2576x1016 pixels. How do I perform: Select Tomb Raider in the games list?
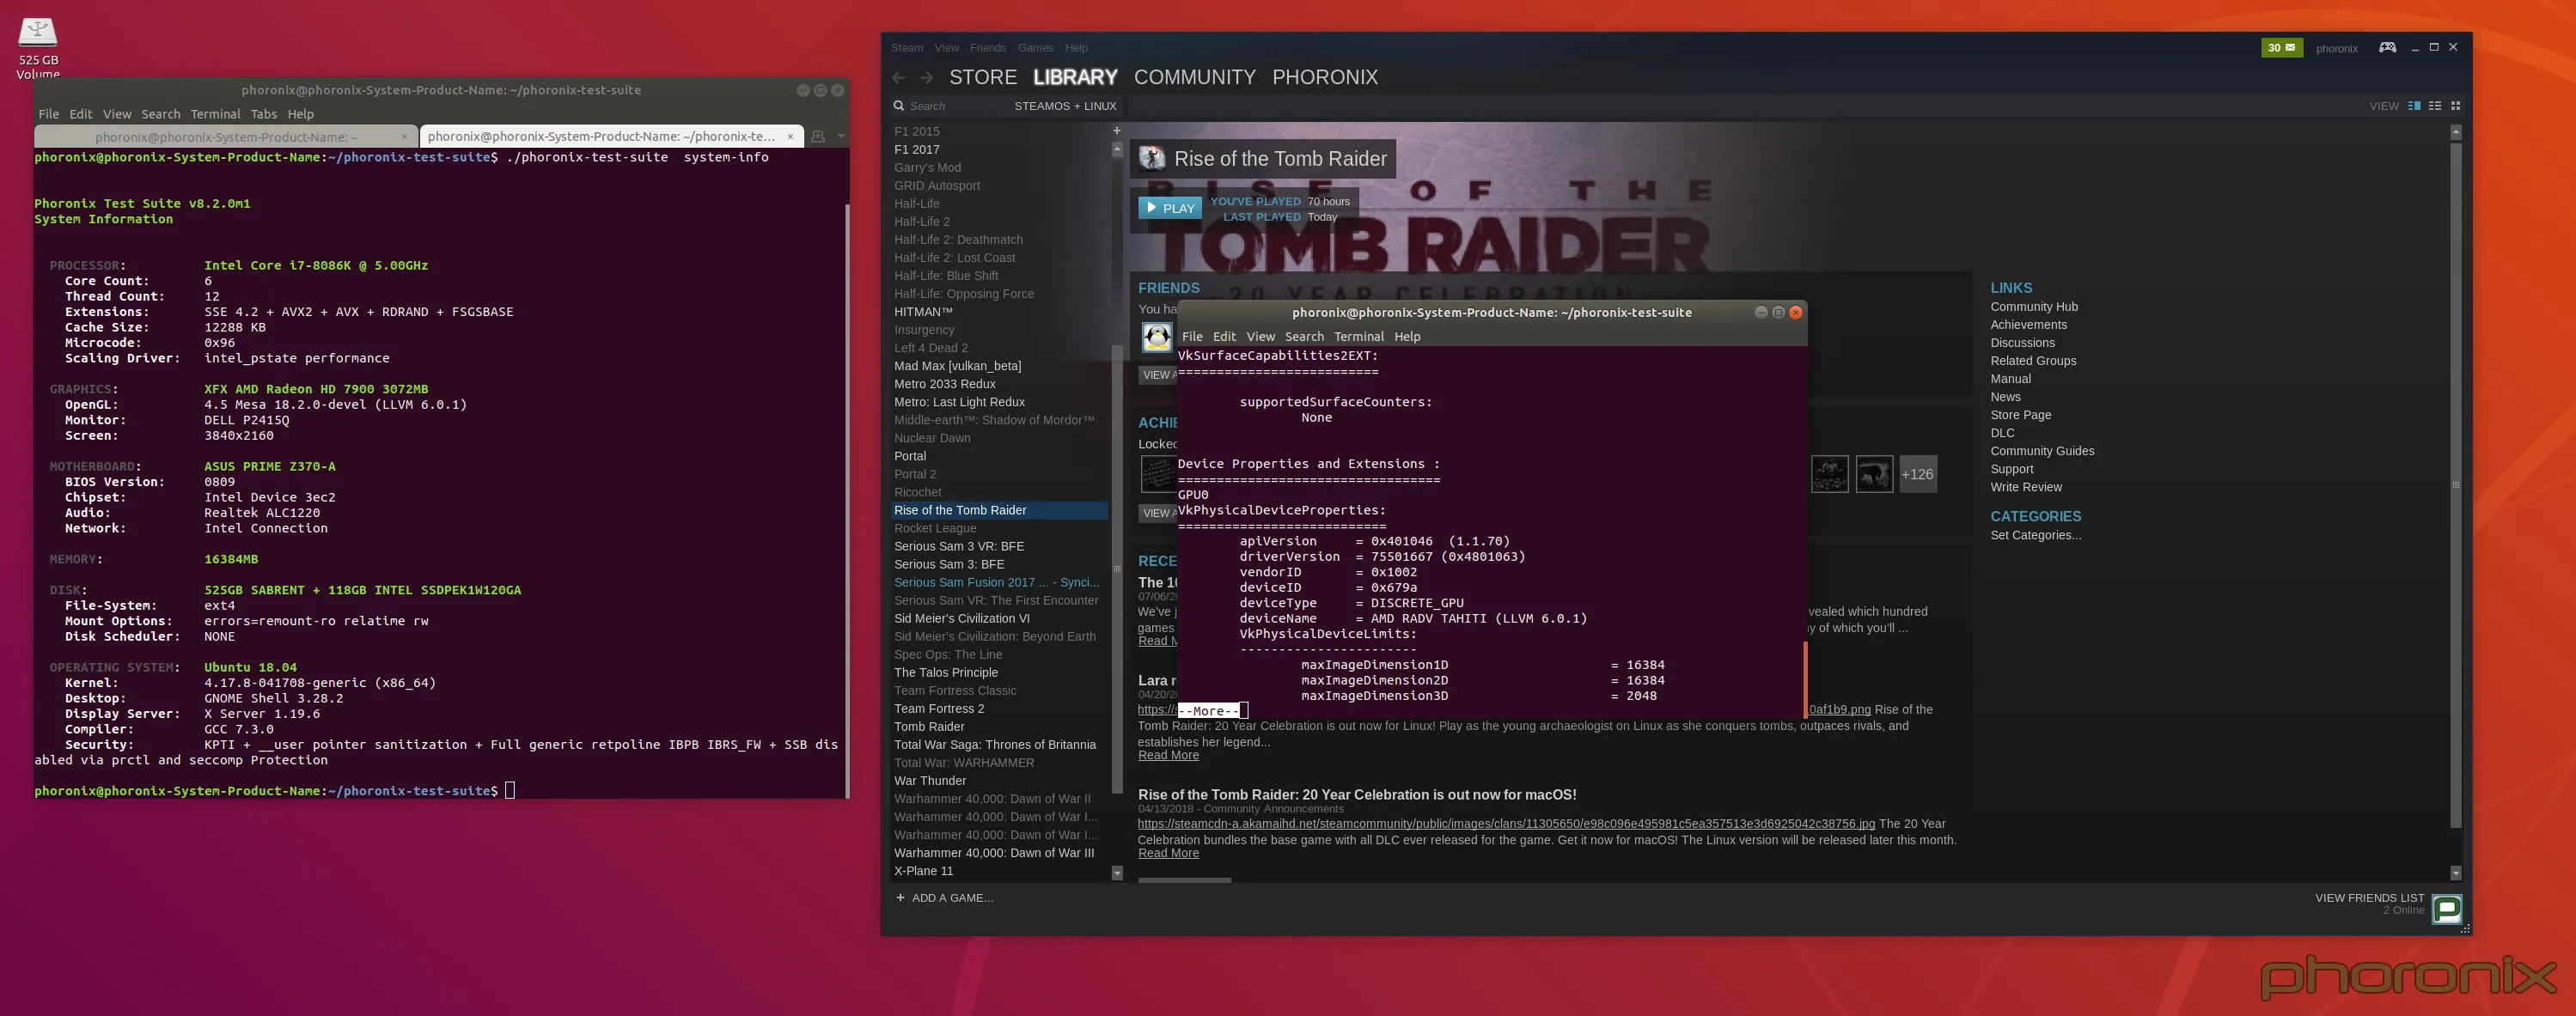(x=929, y=726)
